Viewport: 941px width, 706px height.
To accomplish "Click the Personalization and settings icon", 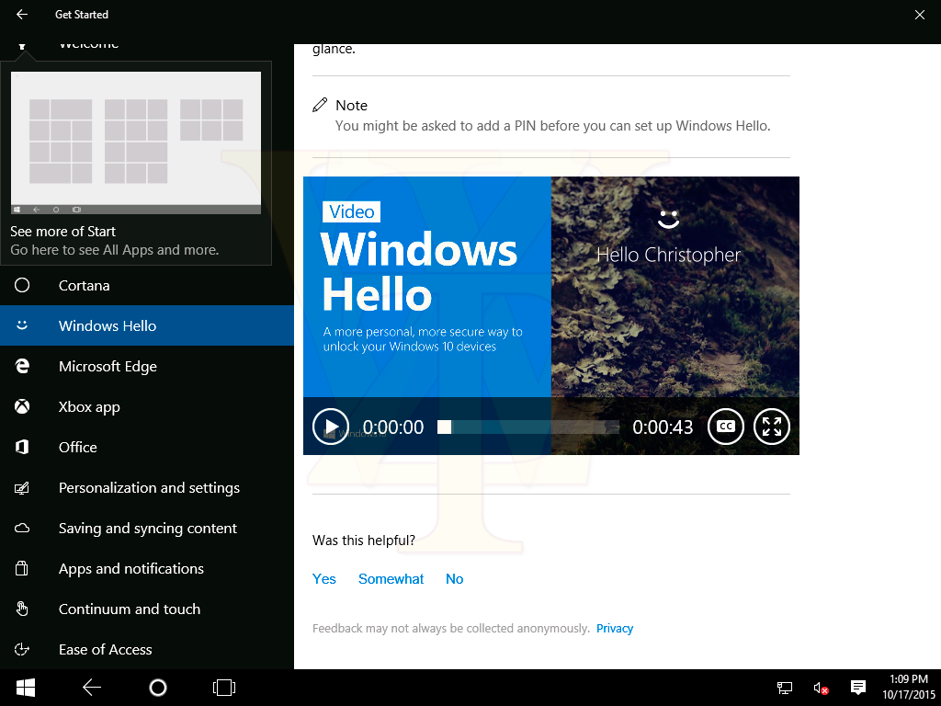I will (22, 488).
